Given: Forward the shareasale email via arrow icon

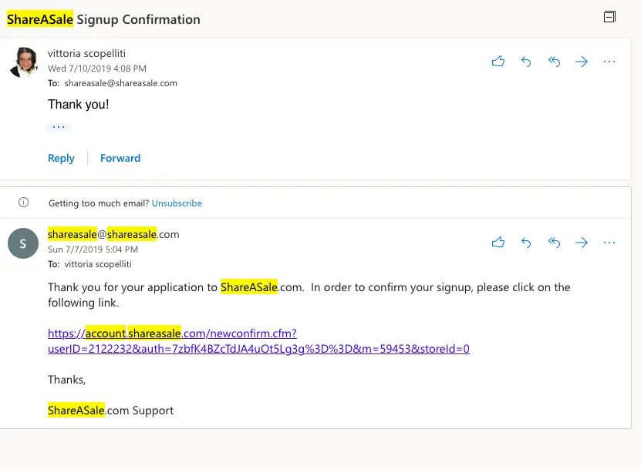Looking at the screenshot, I should pos(582,243).
